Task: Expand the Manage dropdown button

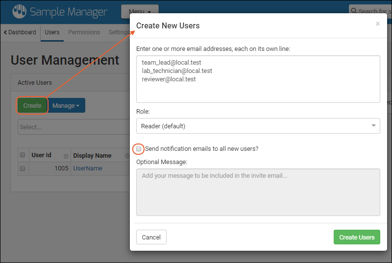Action: (66, 105)
